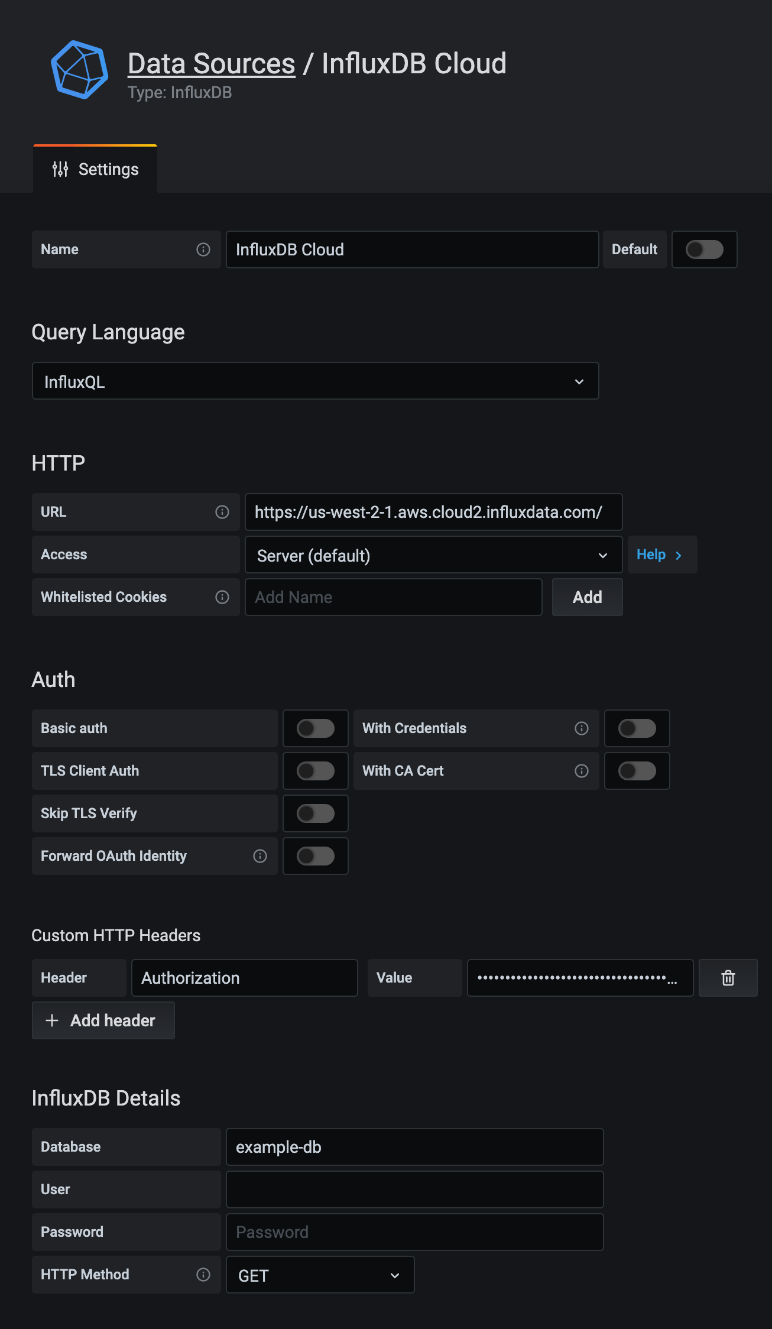Enable With CA Cert toggle

pyautogui.click(x=637, y=771)
